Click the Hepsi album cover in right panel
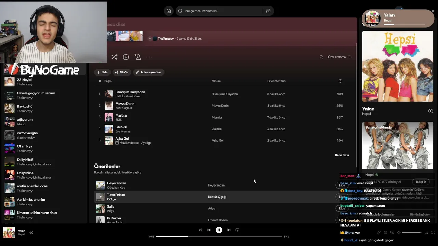 pyautogui.click(x=398, y=67)
